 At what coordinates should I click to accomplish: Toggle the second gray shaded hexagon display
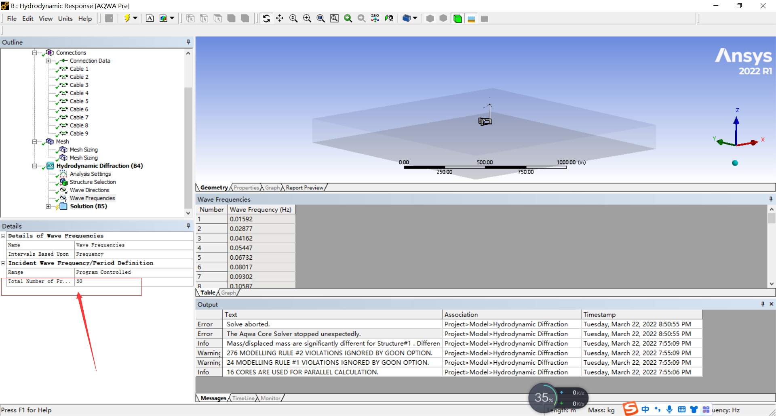coord(443,18)
